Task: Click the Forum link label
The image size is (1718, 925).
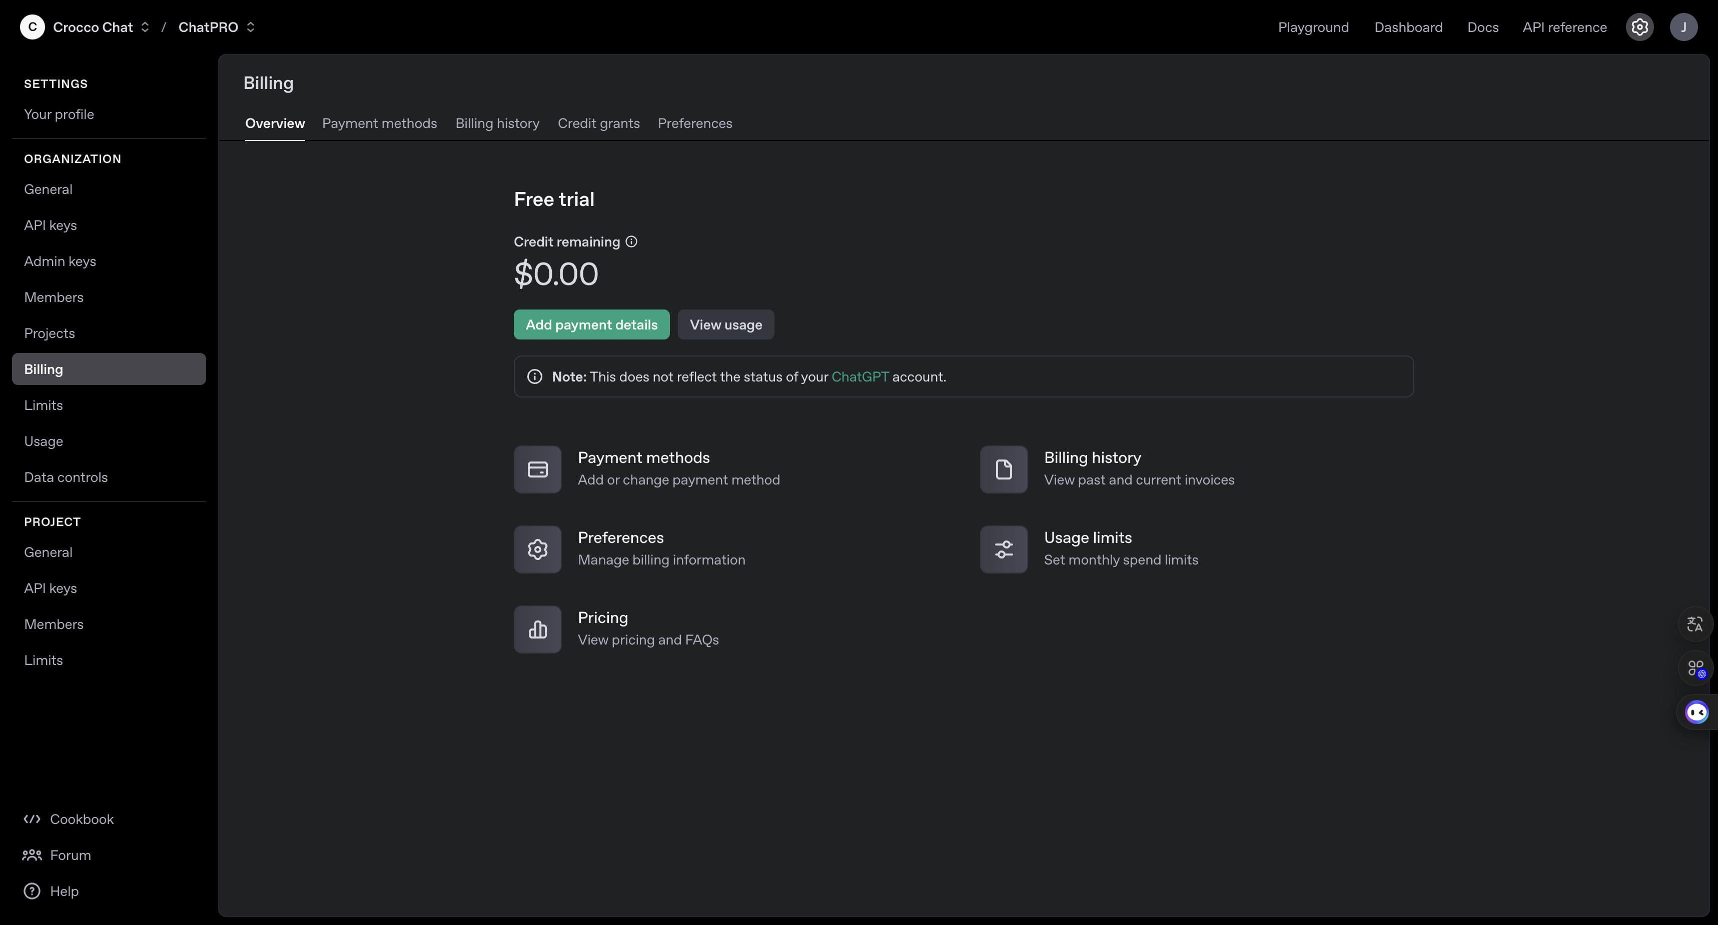Action: [71, 855]
